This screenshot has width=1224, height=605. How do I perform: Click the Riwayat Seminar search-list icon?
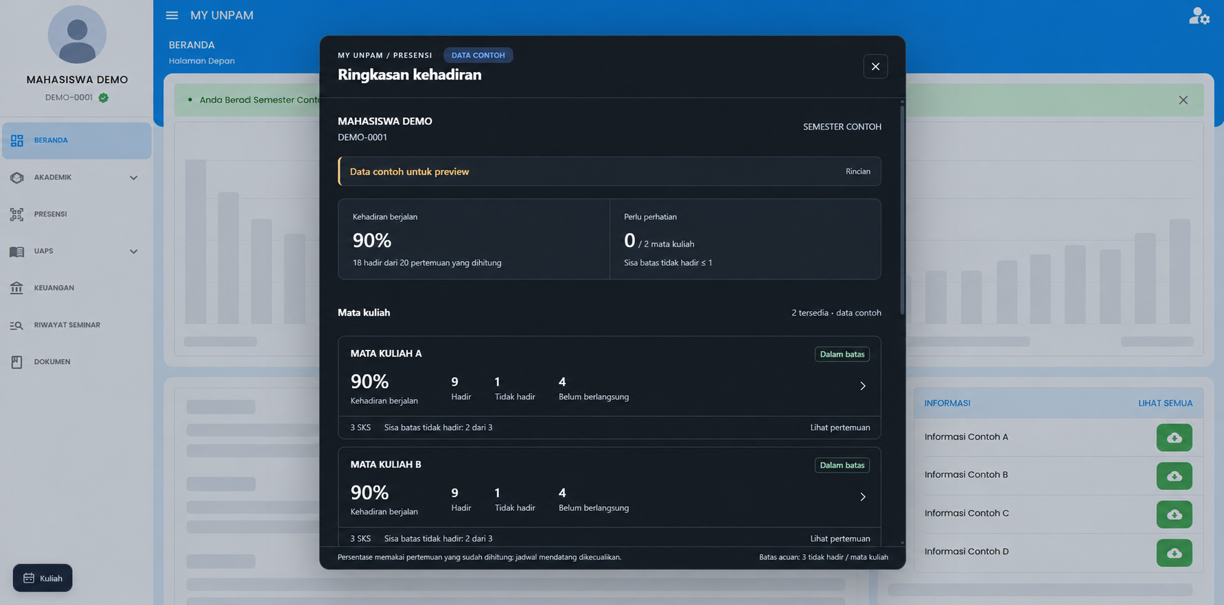(16, 325)
